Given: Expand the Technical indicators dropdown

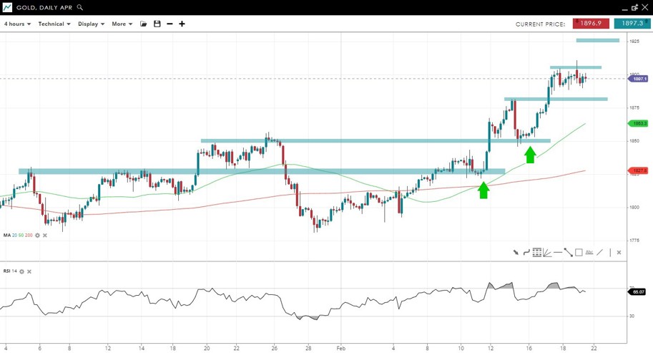Looking at the screenshot, I should tap(54, 24).
